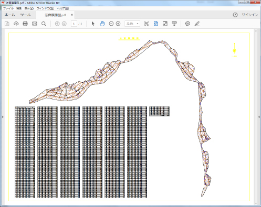Image resolution: width=261 pixels, height=207 pixels.
Task: Select the highlight pen tool
Action: pos(197,24)
